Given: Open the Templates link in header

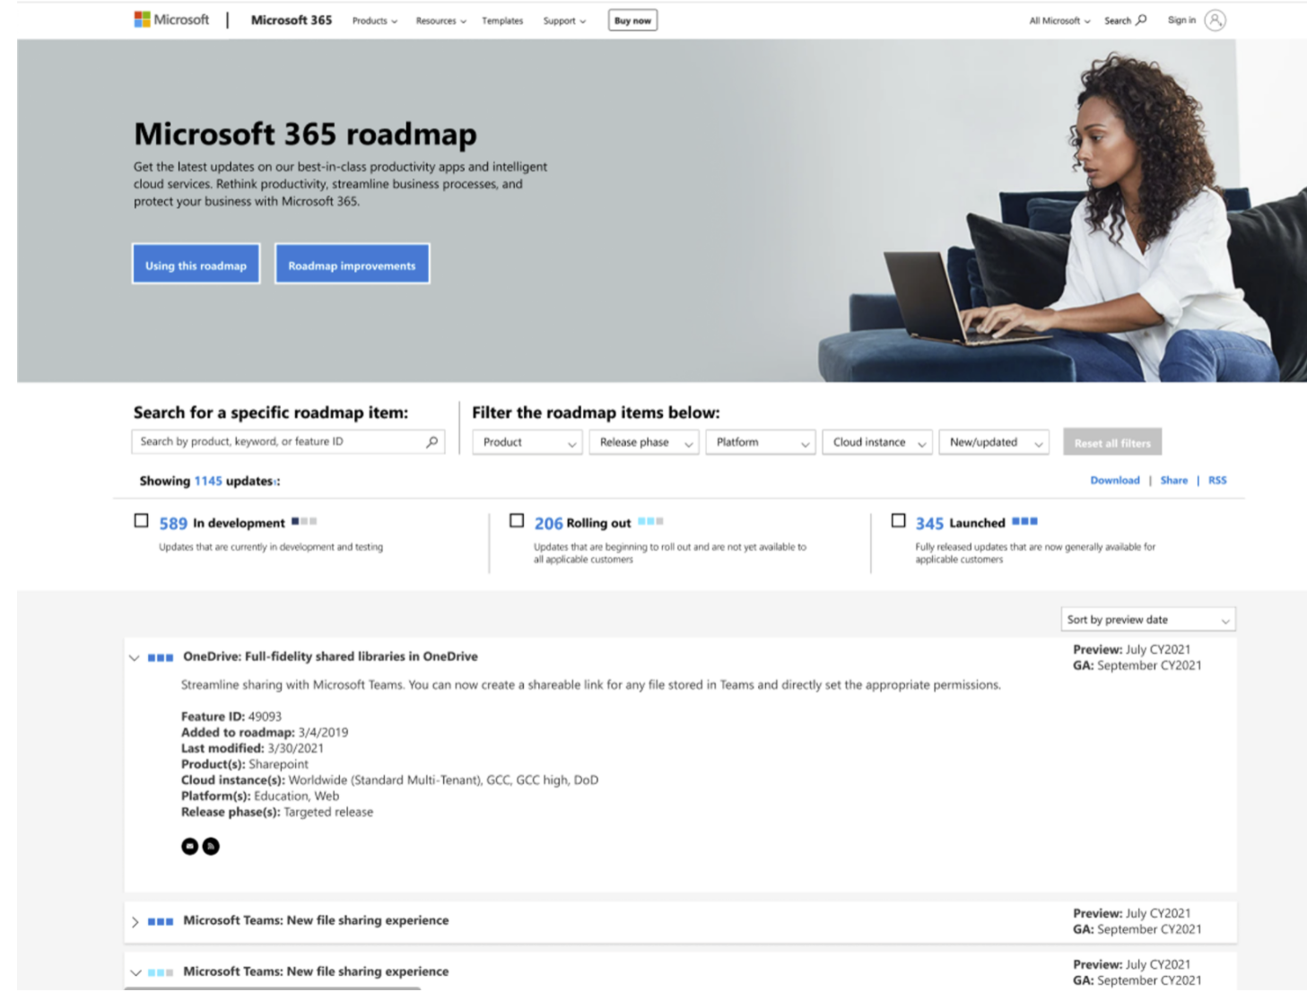Looking at the screenshot, I should click(x=502, y=21).
